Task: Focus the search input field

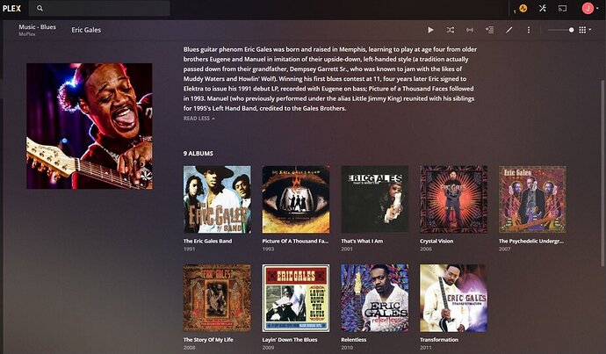Action: tap(99, 8)
